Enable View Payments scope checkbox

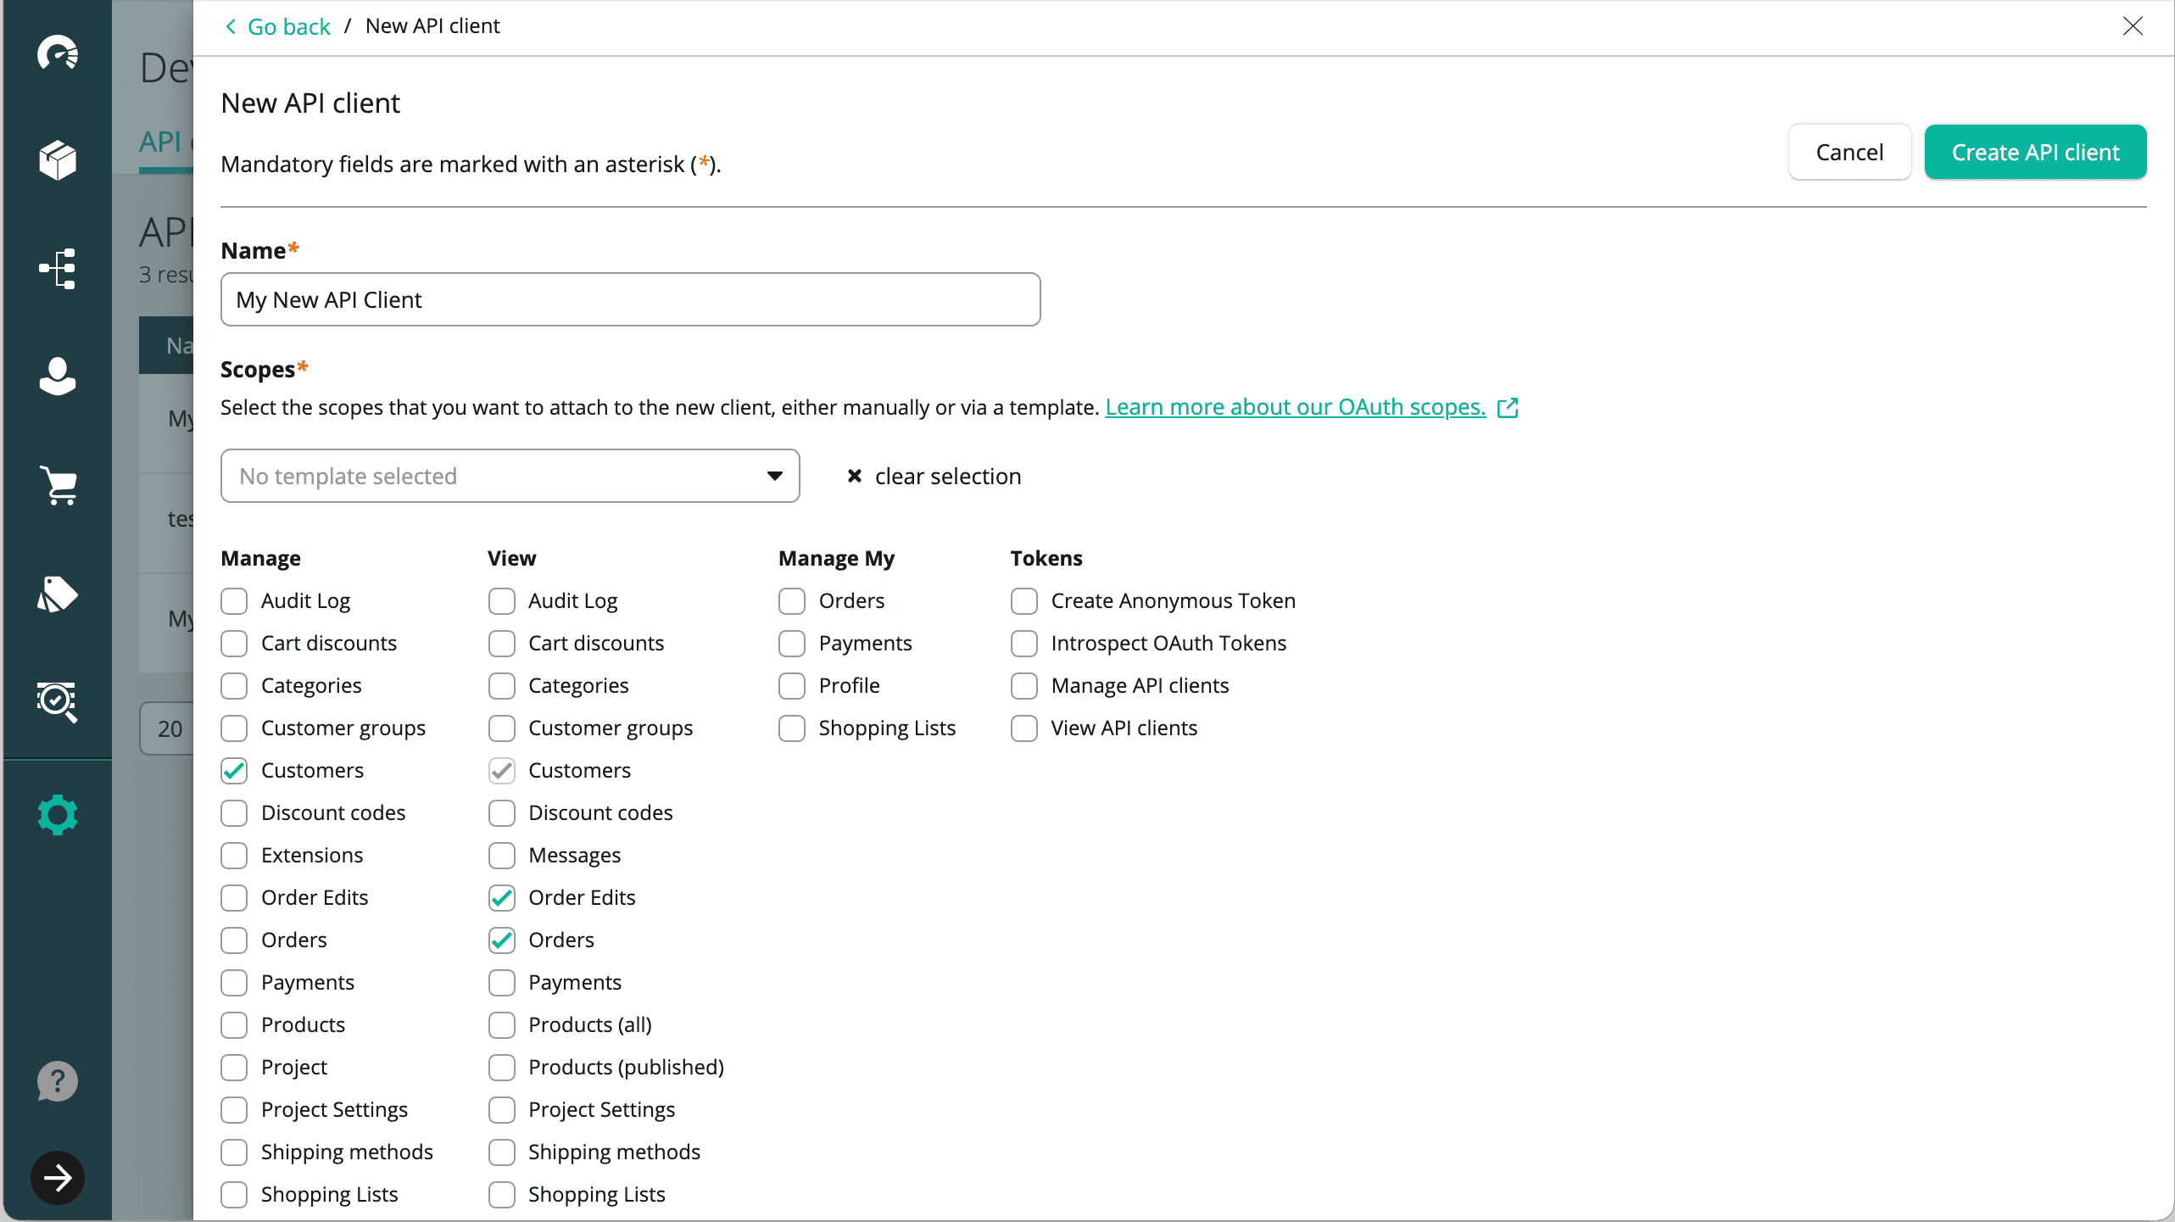tap(502, 983)
